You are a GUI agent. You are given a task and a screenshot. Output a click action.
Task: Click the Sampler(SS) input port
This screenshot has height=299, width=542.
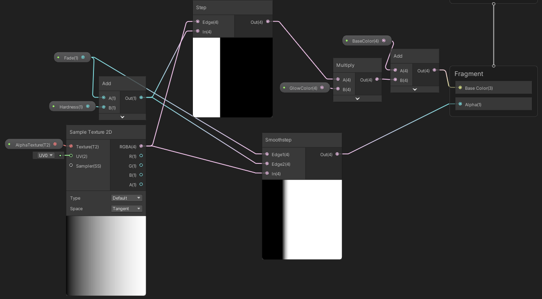pyautogui.click(x=71, y=165)
